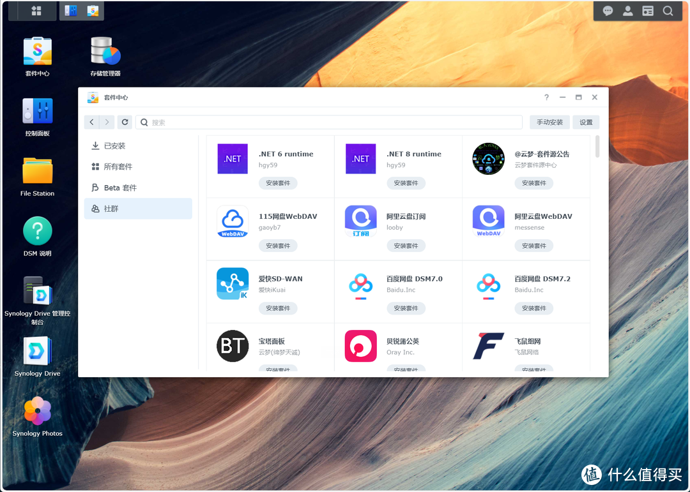Click the @云梦-套件源公告 package icon

click(x=489, y=159)
